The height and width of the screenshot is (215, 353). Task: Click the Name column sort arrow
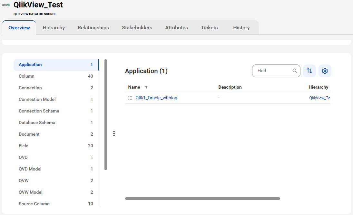146,87
